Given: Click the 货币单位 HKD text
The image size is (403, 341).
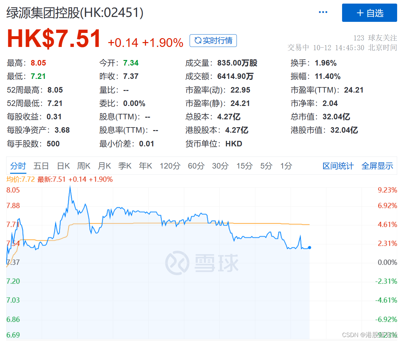Looking at the screenshot, I should [234, 144].
